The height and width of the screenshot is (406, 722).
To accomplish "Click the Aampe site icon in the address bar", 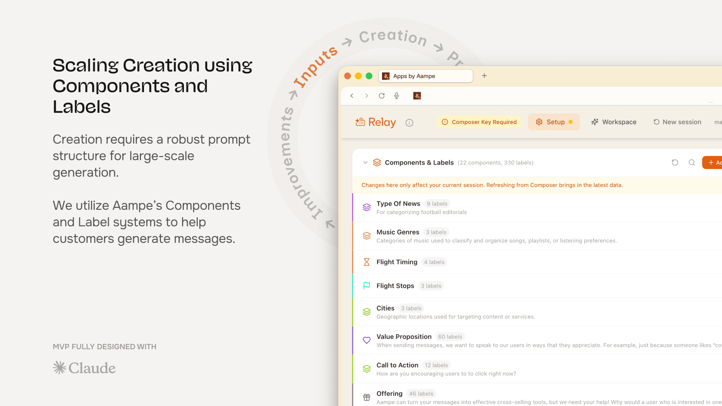I will tap(417, 96).
